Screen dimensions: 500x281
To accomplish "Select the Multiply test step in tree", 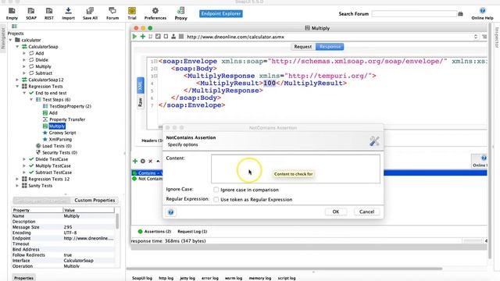I will pos(57,126).
